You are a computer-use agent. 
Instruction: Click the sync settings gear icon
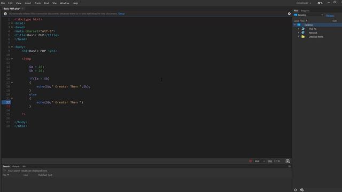[320, 3]
